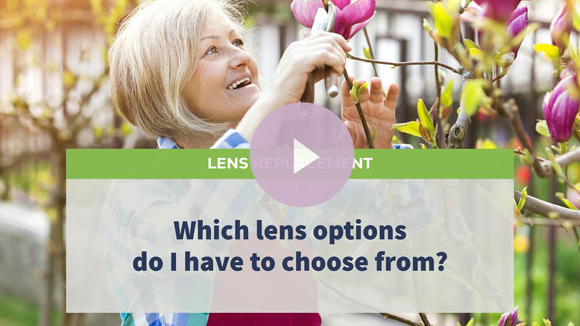Click the pruning shears in her hand
Viewport: 580px width, 326px height.
pyautogui.click(x=323, y=51)
